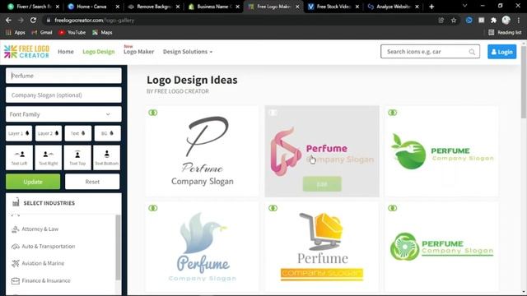Toggle compare icon on script P Perfume logo
The width and height of the screenshot is (527, 296).
pos(152,113)
